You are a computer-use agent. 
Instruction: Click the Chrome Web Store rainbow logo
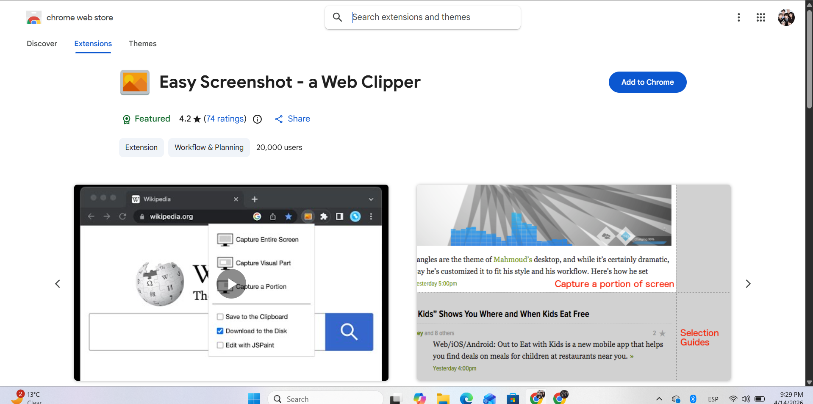(x=34, y=18)
